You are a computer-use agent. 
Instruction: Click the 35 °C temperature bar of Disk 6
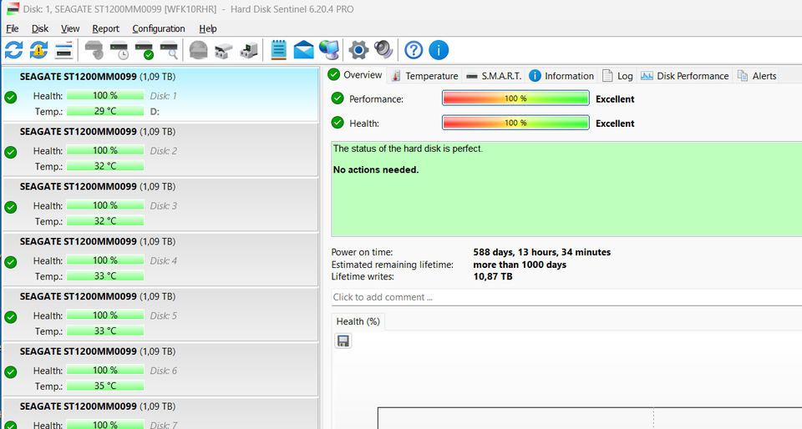(105, 386)
